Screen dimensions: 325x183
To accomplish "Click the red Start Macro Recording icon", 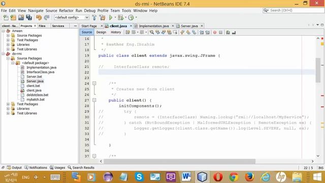I will tap(215, 33).
